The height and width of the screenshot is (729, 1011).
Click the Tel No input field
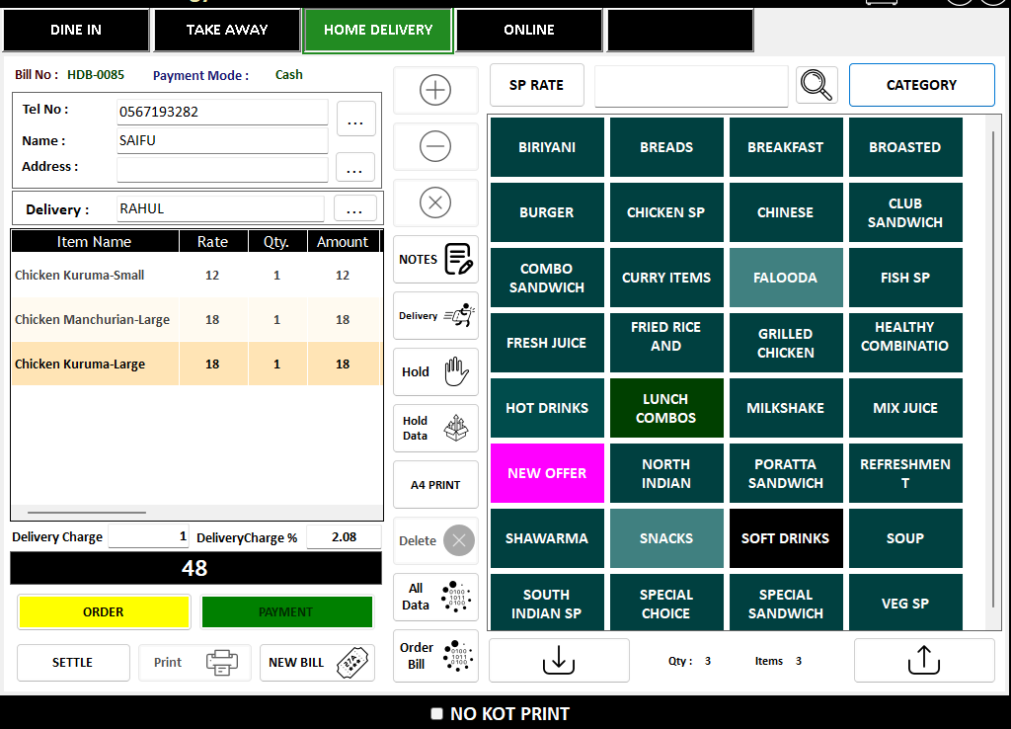pyautogui.click(x=222, y=112)
